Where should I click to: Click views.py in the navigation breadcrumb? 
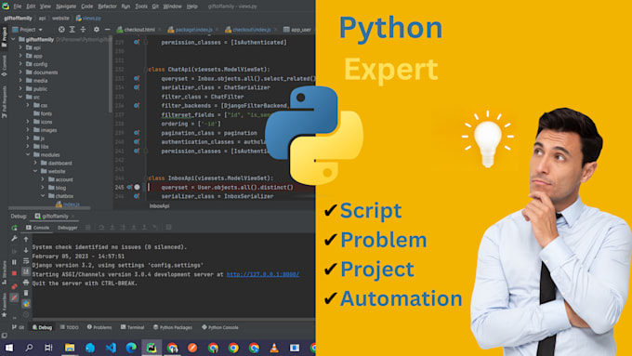click(88, 19)
